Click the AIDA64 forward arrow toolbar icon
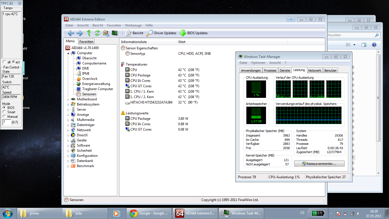Viewport: 389px width, 219px height. pos(79,33)
